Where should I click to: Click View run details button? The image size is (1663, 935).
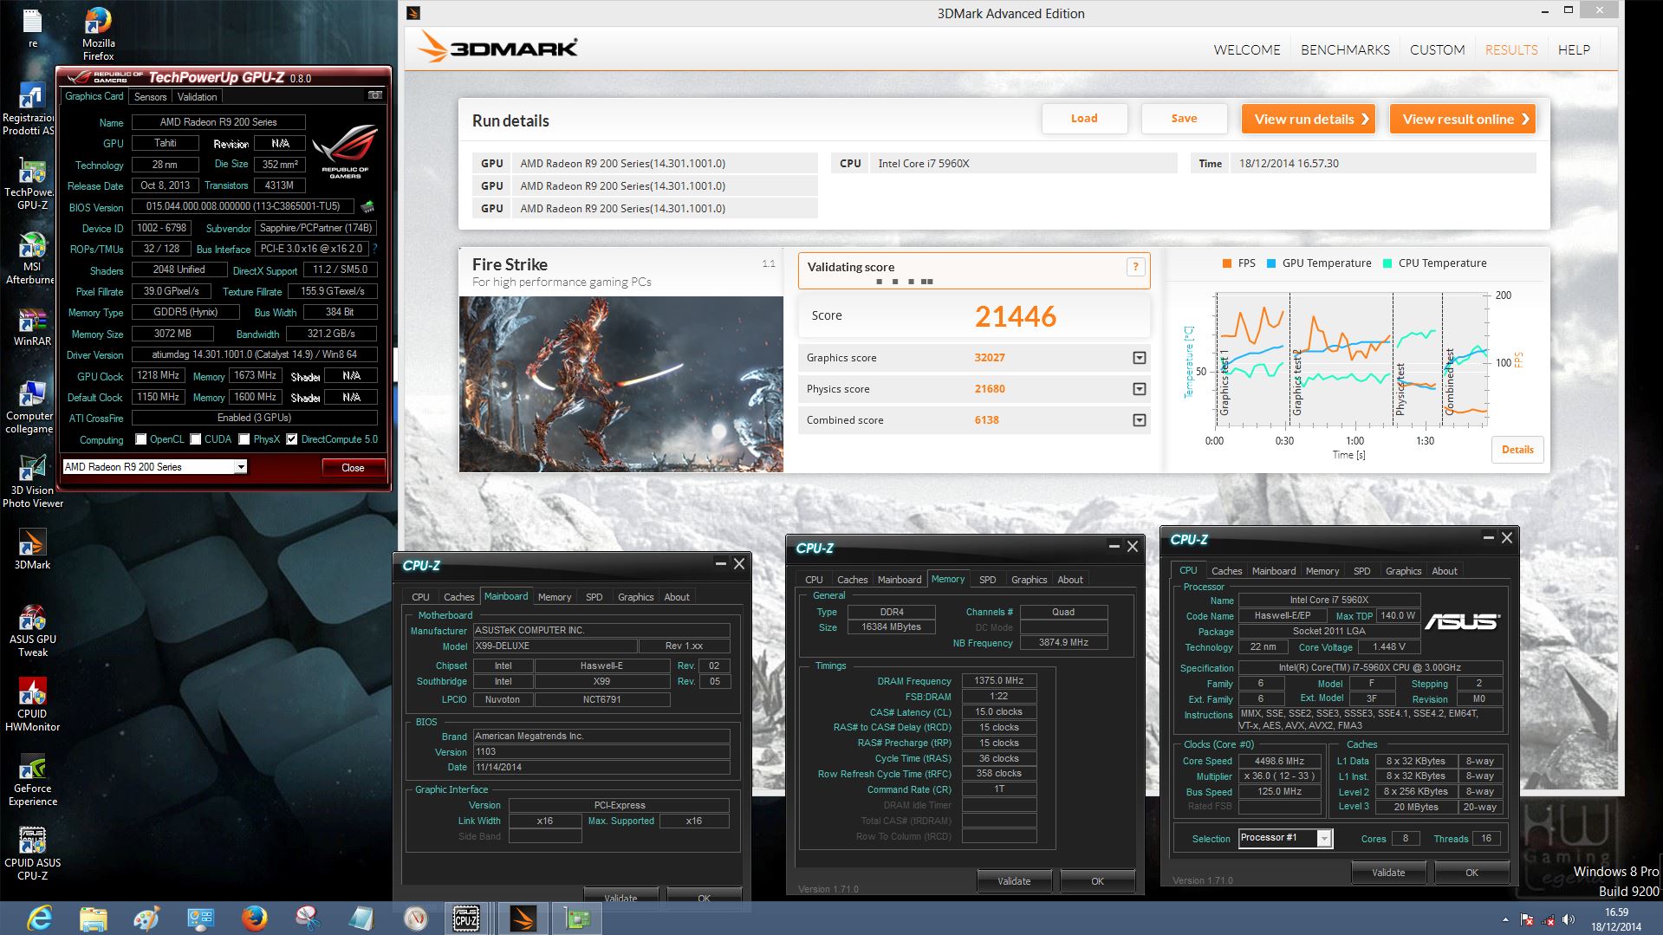(1309, 119)
